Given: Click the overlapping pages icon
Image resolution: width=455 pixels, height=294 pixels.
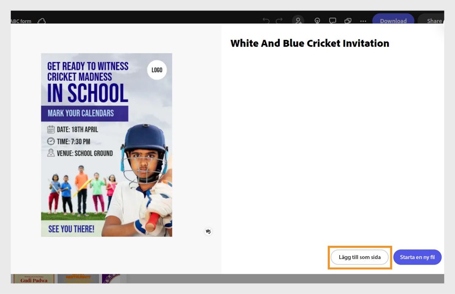Looking at the screenshot, I should (348, 21).
